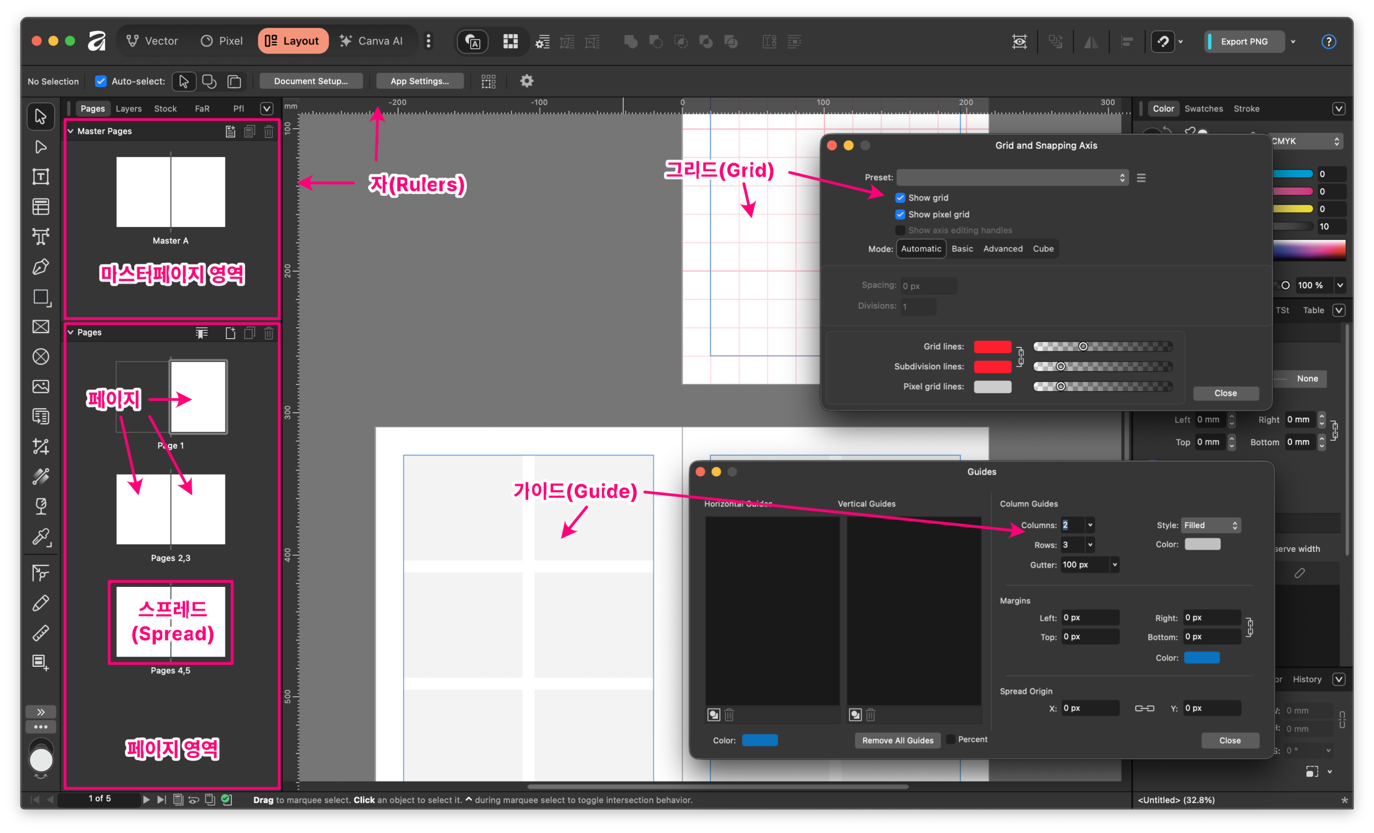Open the Swatches tab
Screen dimensions: 1374x833
(1203, 109)
